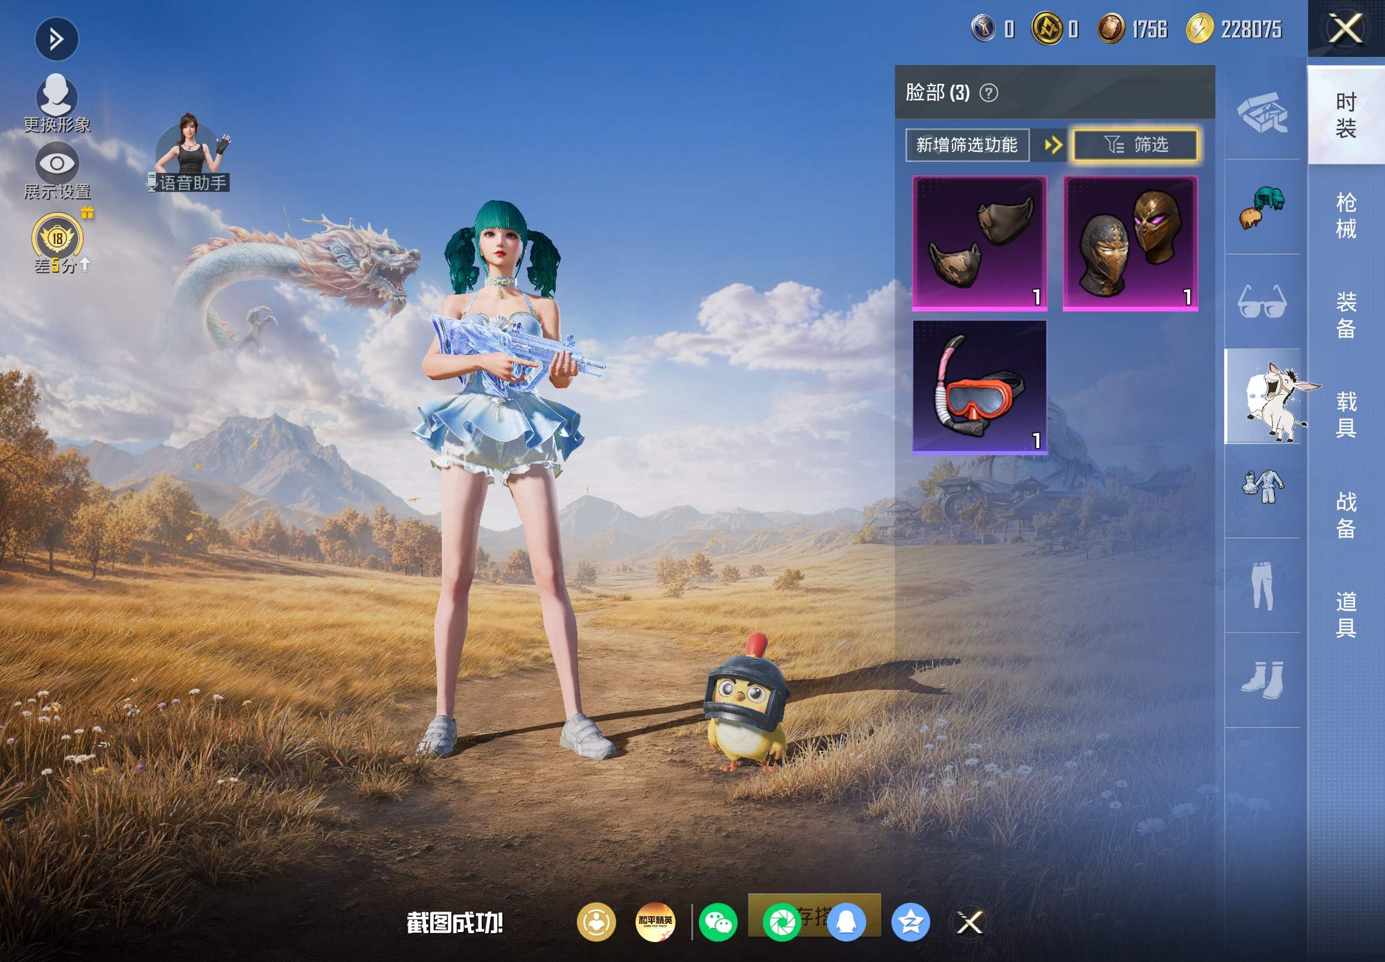Click the 1756 coin balance value
Image resolution: width=1385 pixels, height=962 pixels.
1149,29
